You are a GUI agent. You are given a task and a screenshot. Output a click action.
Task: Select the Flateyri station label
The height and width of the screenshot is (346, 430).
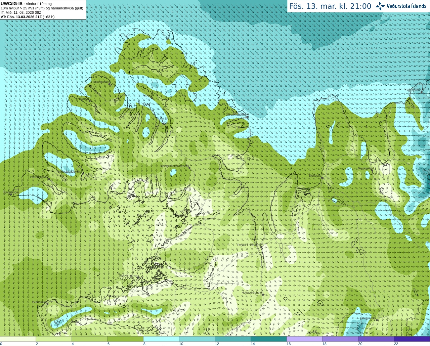pyautogui.click(x=84, y=99)
